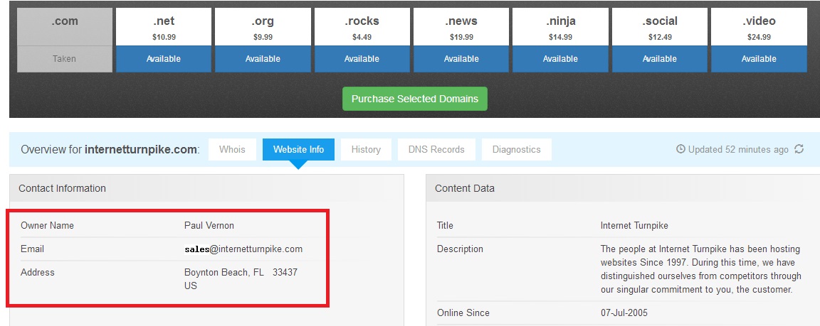The width and height of the screenshot is (820, 326).
Task: Click the .net $10.99 domain card
Action: pos(164,27)
